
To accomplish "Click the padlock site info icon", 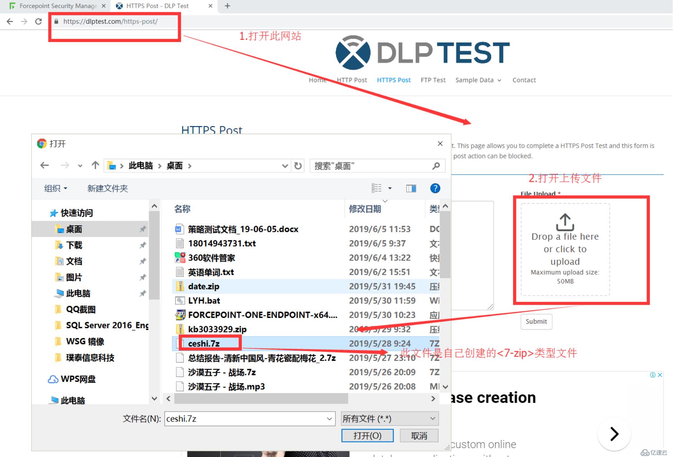I will click(x=56, y=21).
